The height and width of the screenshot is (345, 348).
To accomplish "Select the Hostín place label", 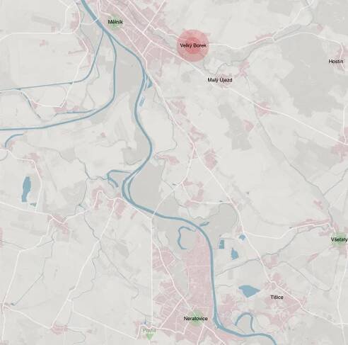I will (336, 62).
